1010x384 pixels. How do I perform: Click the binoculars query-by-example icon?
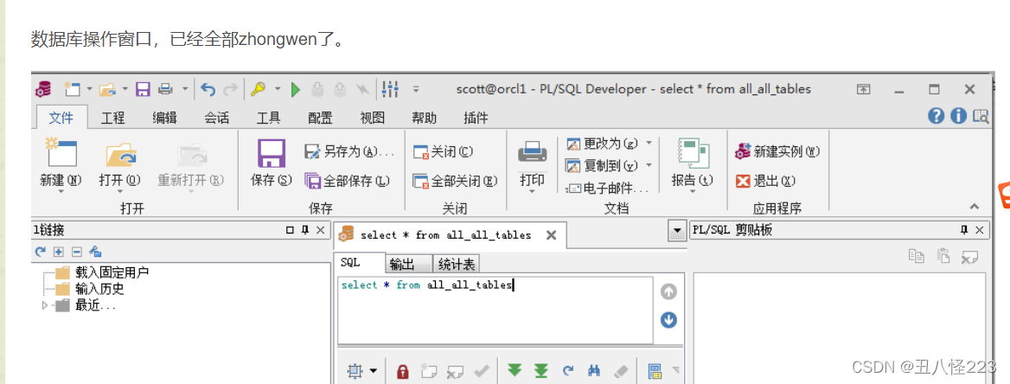tap(594, 370)
